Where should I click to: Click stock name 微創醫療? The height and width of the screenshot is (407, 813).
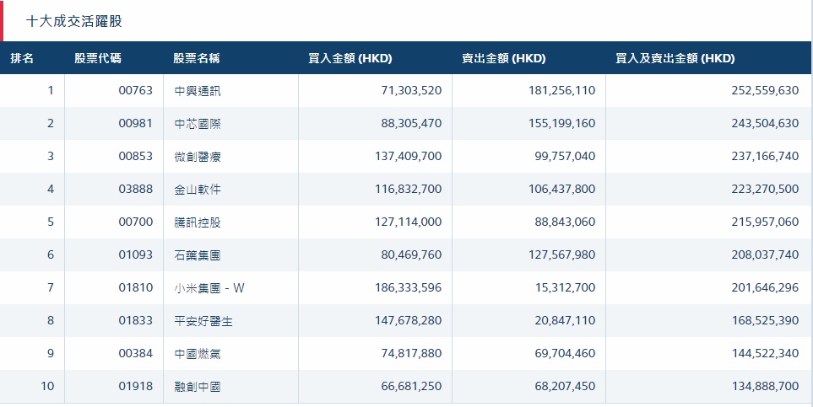pos(198,157)
